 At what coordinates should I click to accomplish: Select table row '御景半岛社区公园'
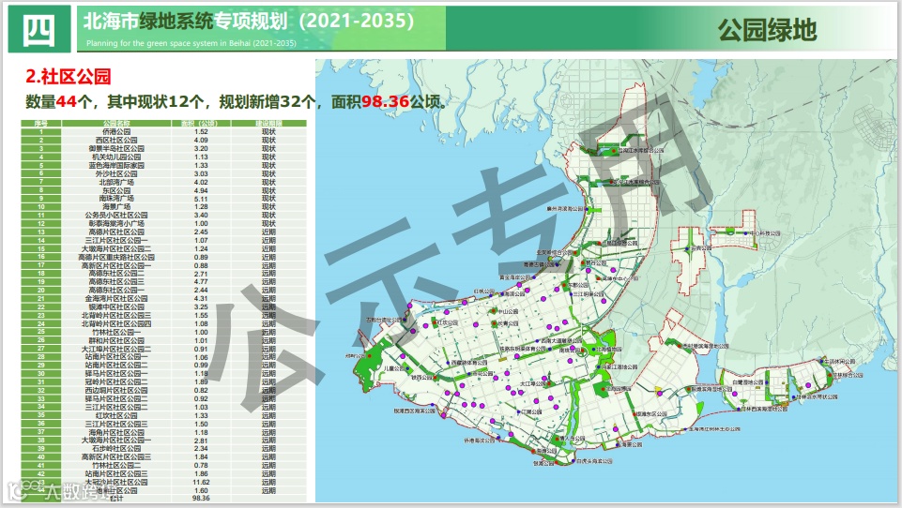pos(164,148)
